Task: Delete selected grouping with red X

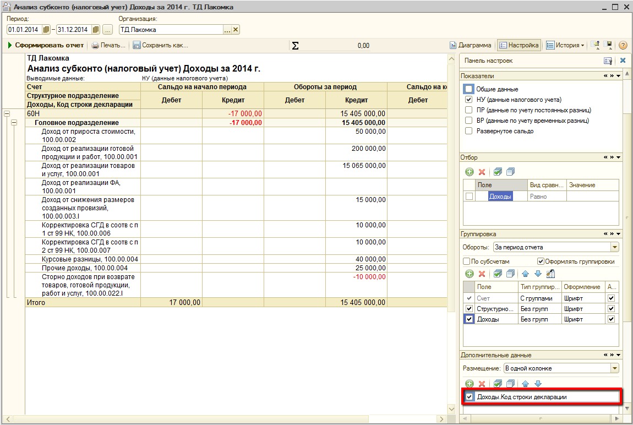Action: click(x=482, y=274)
